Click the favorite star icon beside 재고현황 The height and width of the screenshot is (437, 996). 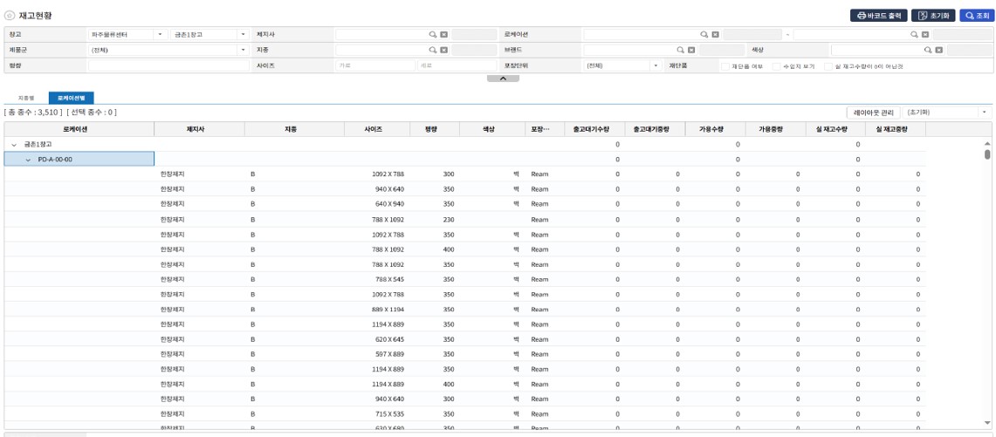10,15
